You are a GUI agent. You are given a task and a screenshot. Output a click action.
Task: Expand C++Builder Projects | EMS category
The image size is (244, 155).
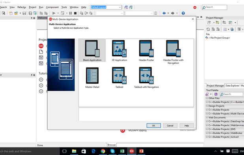click(x=207, y=129)
